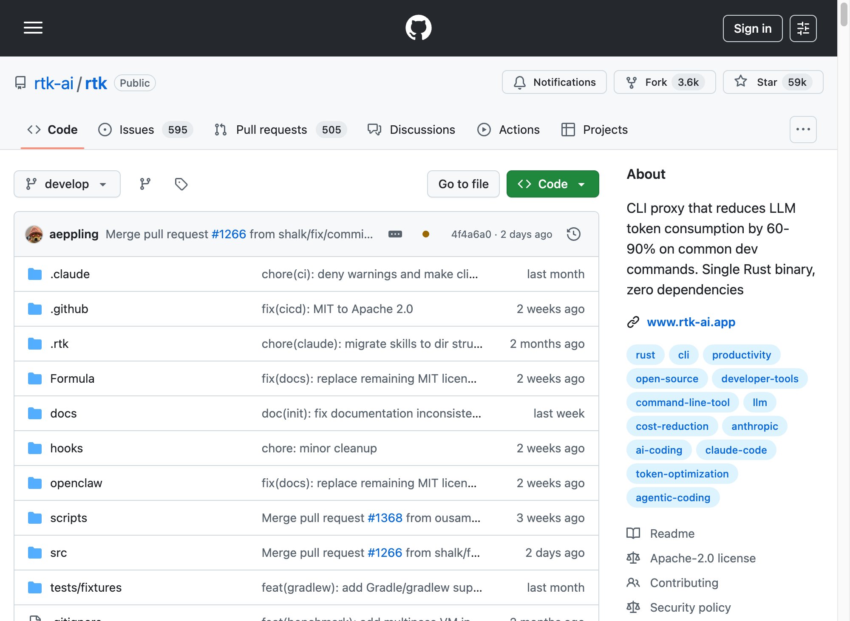Click the .rtk folder icon
Image resolution: width=850 pixels, height=621 pixels.
pos(35,344)
